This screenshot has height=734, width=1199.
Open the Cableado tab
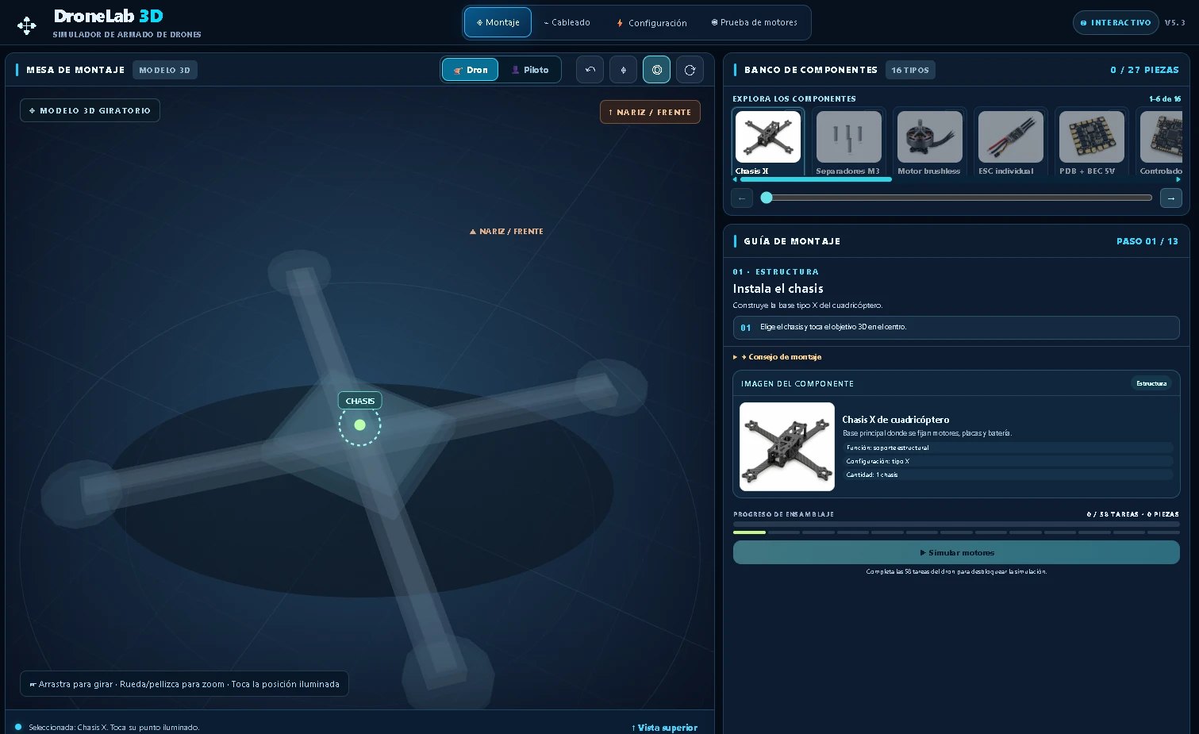pos(567,22)
